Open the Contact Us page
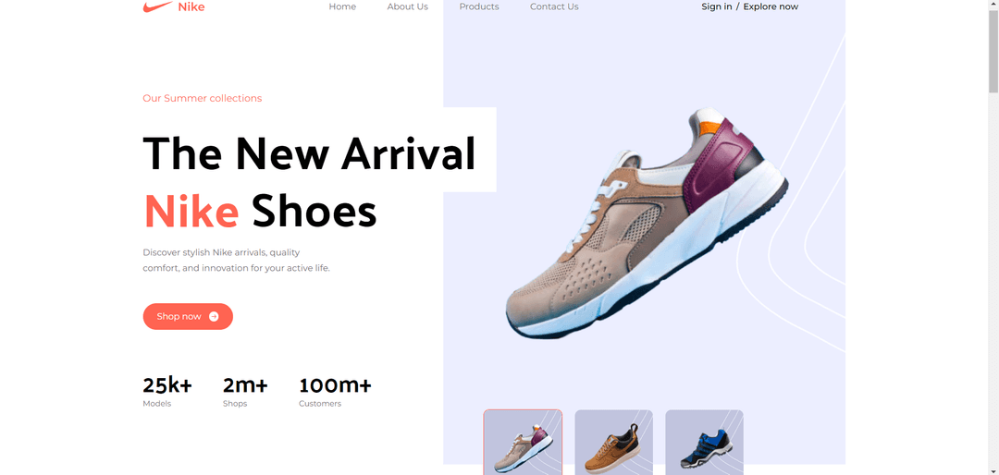Screen dimensions: 999x475 click(554, 7)
